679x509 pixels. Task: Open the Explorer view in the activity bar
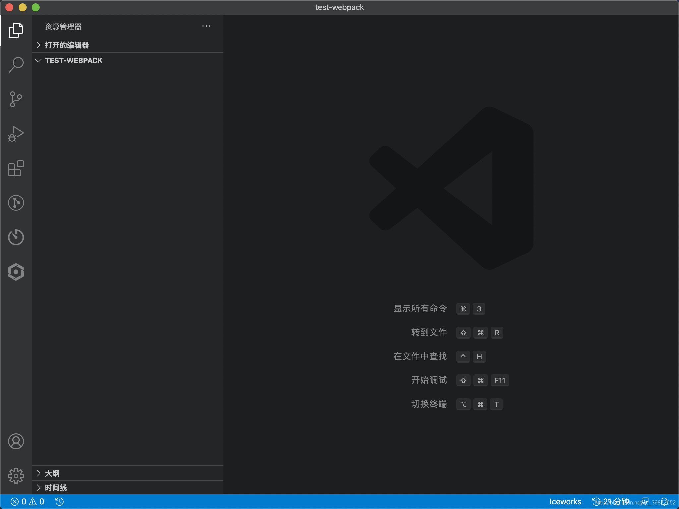pos(16,30)
